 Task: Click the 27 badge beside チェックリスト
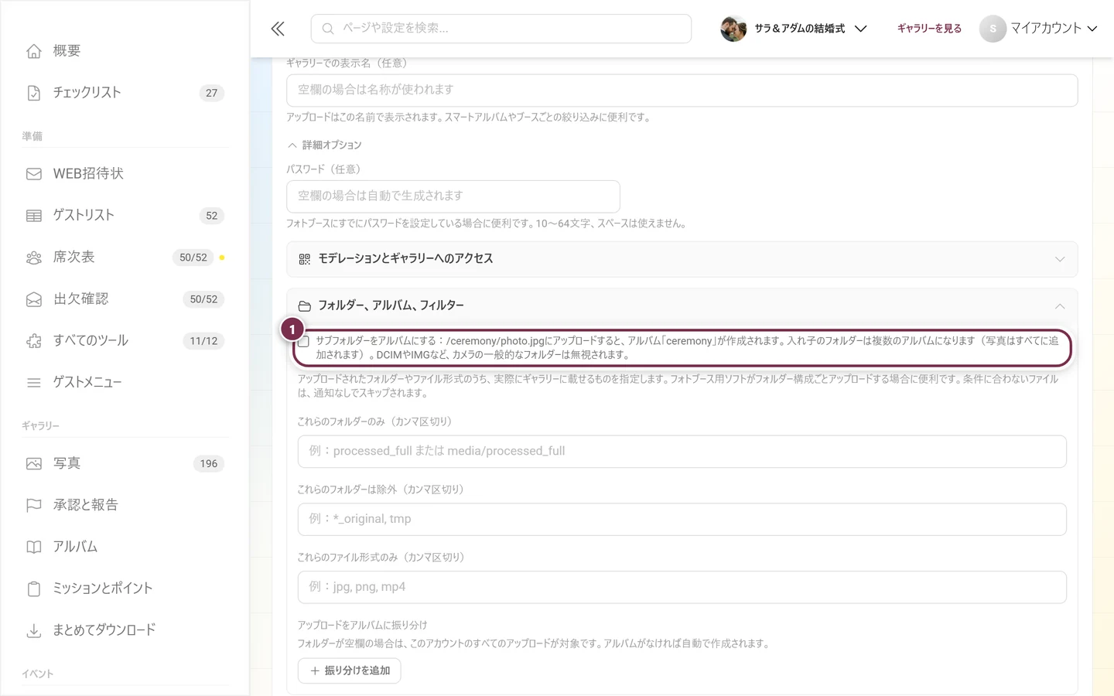click(x=211, y=94)
